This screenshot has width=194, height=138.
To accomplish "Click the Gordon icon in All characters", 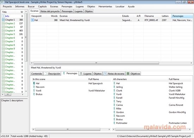I will 114,112.
